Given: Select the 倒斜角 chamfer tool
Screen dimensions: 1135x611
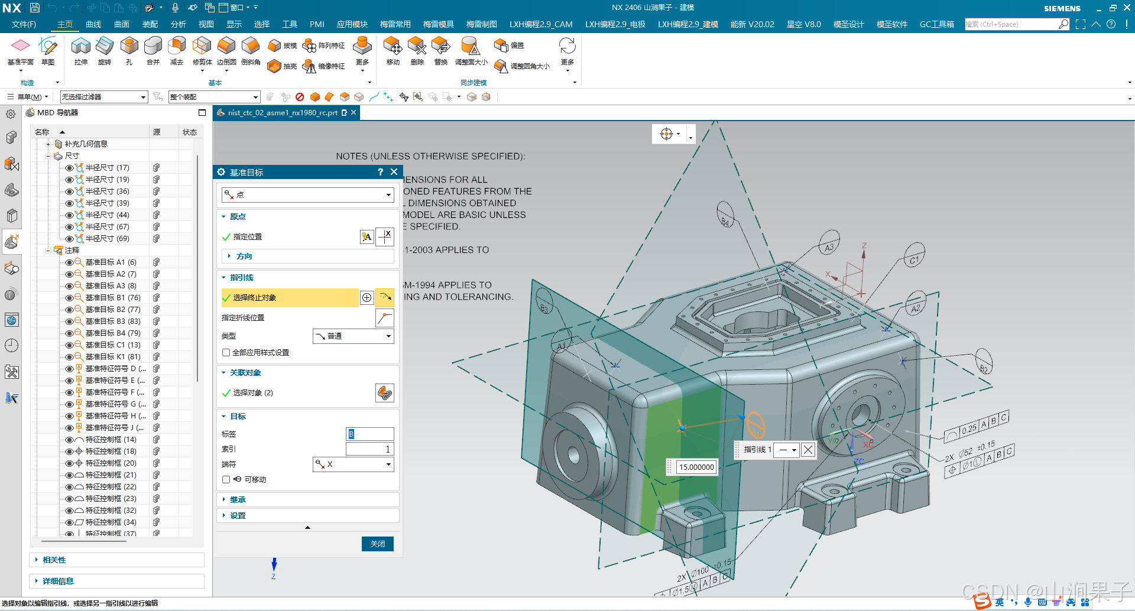Looking at the screenshot, I should 251,51.
